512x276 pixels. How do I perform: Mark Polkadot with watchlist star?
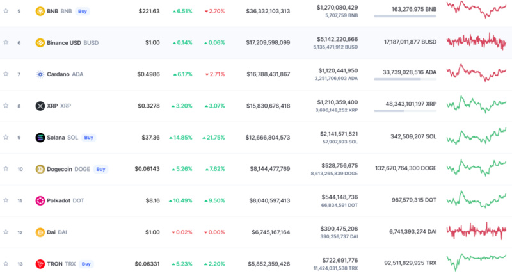[6, 200]
